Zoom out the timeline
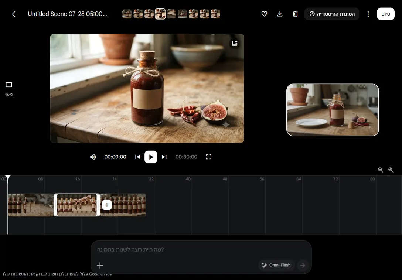 (381, 170)
